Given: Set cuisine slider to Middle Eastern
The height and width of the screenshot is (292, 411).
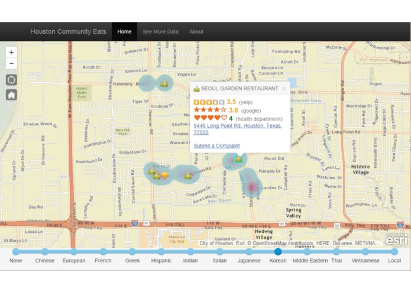Looking at the screenshot, I should 307,252.
